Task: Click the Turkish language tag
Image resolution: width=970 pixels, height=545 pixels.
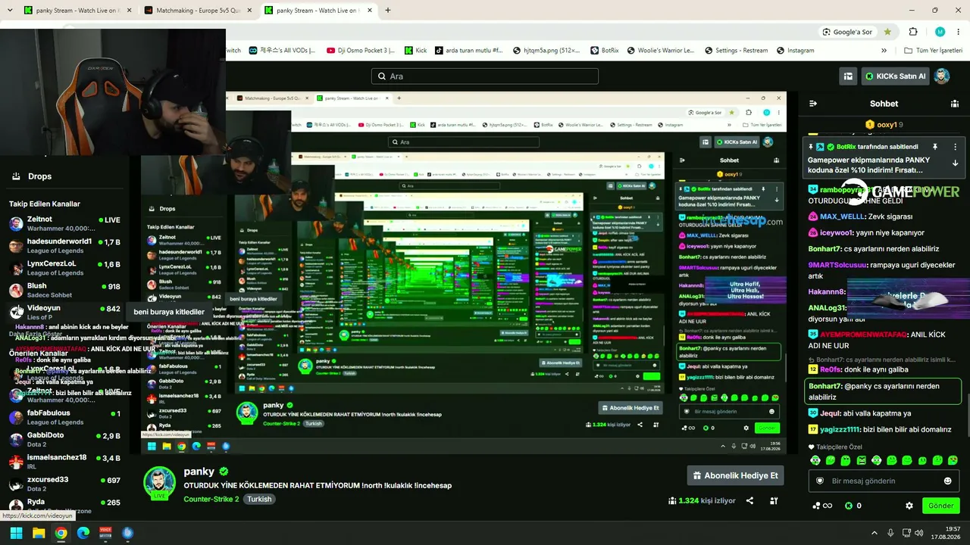Action: point(259,500)
